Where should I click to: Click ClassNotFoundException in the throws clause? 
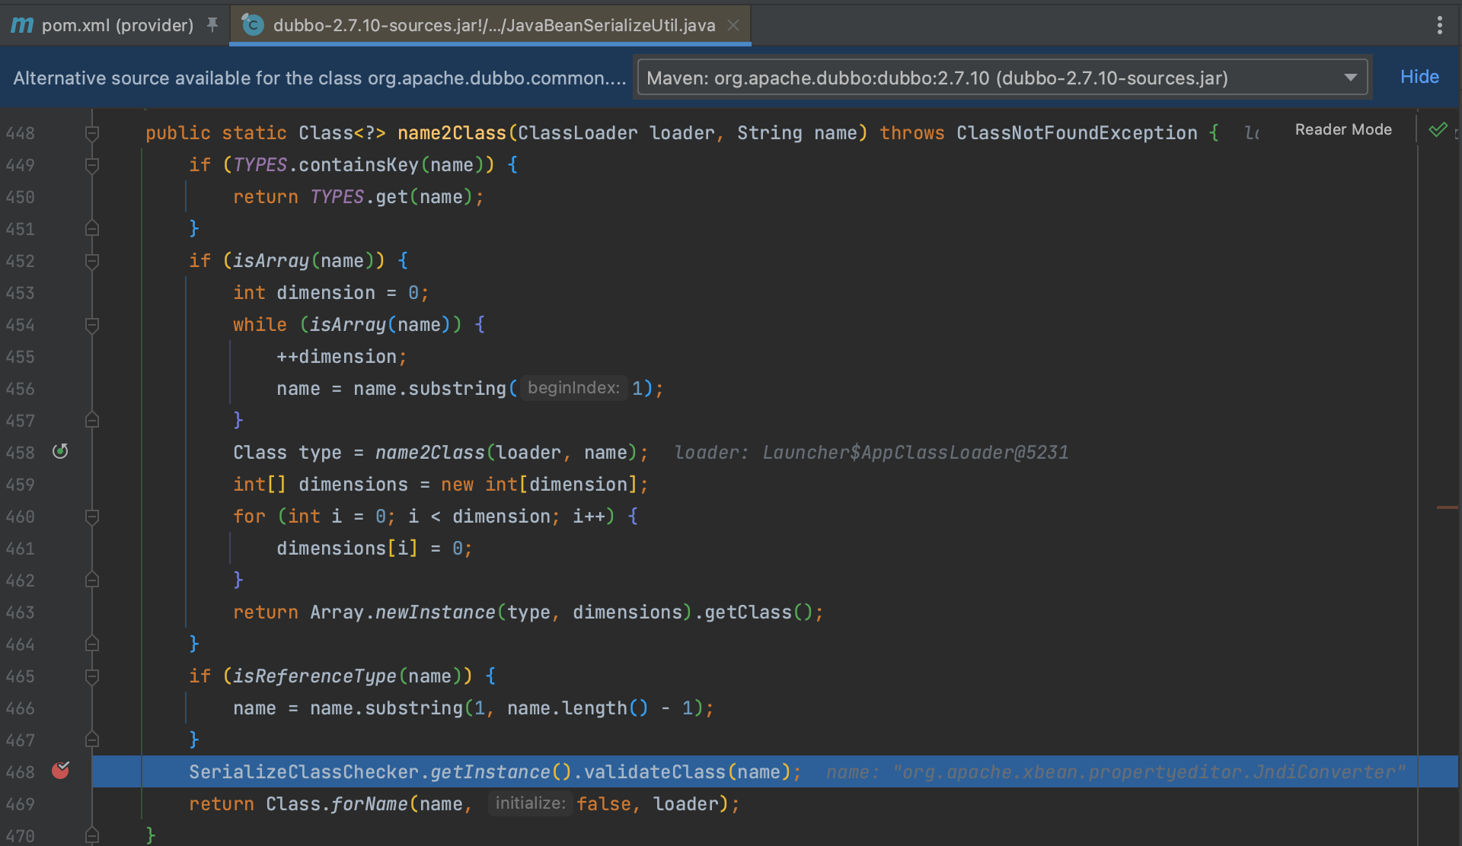tap(1077, 133)
